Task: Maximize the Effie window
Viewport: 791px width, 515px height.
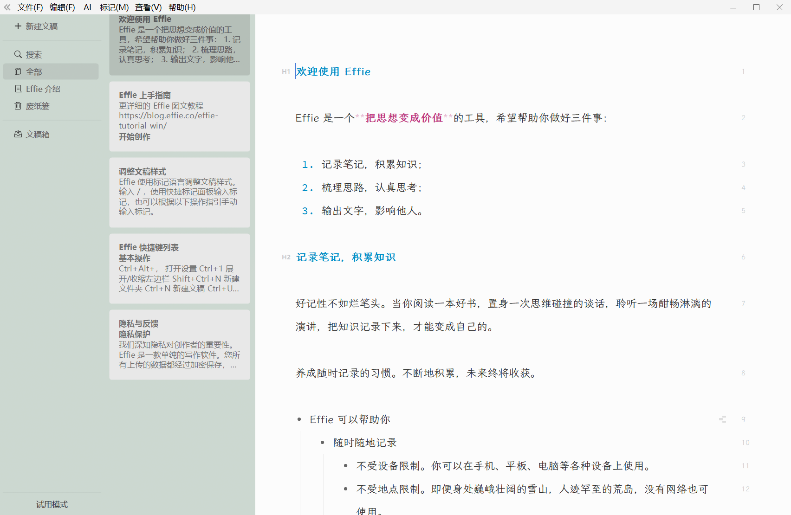Action: 756,7
